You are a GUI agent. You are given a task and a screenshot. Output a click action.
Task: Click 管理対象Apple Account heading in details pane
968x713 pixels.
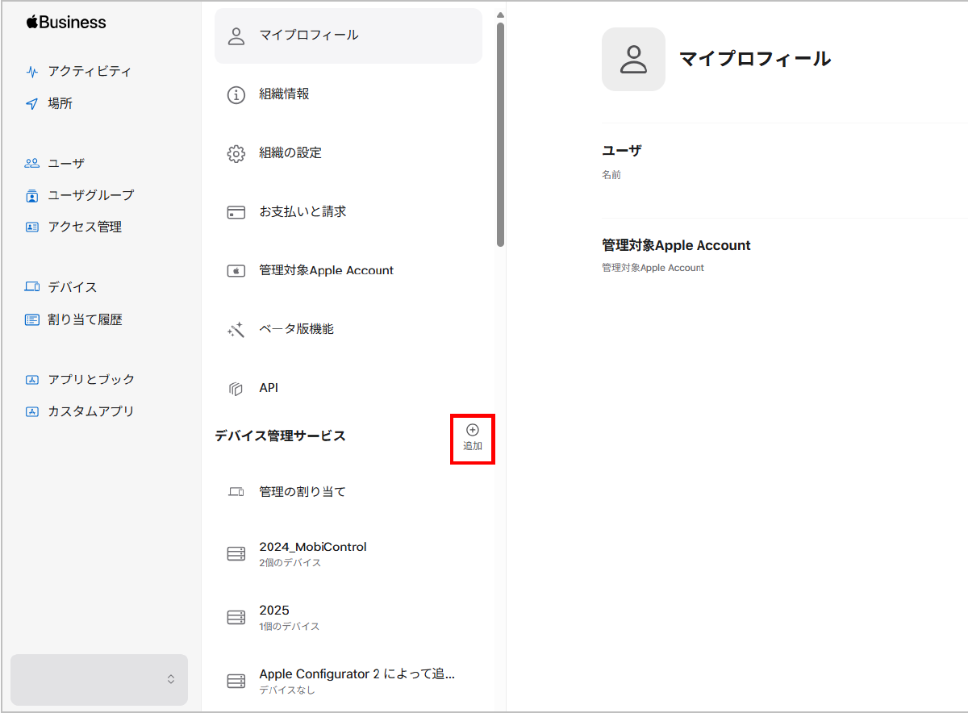(x=677, y=245)
